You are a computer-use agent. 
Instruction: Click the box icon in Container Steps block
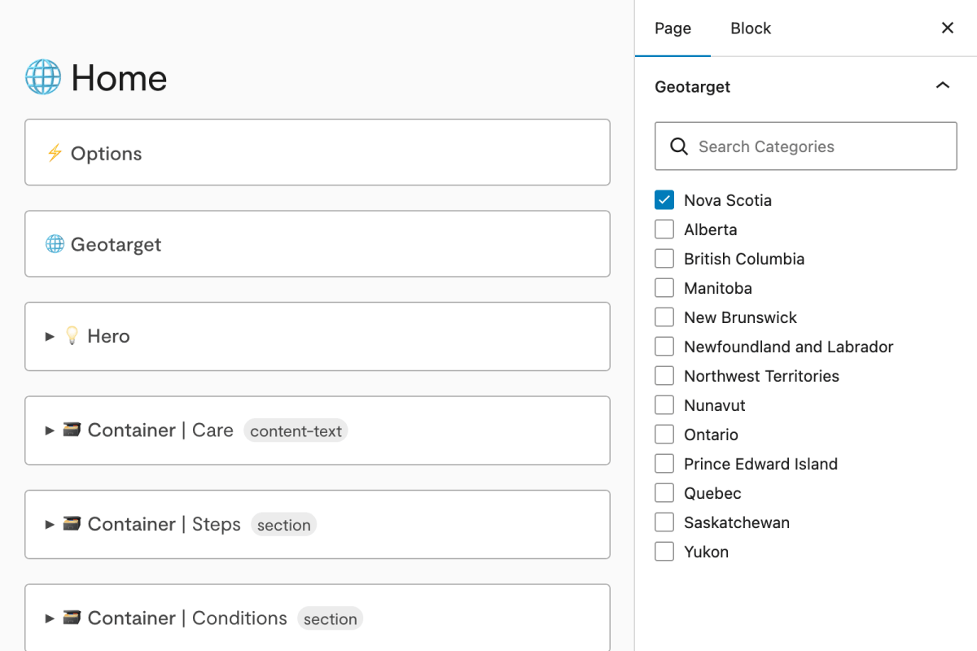pyautogui.click(x=72, y=524)
